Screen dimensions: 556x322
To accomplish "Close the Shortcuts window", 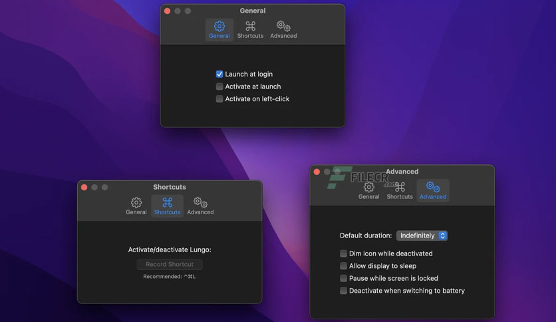I will (x=84, y=187).
